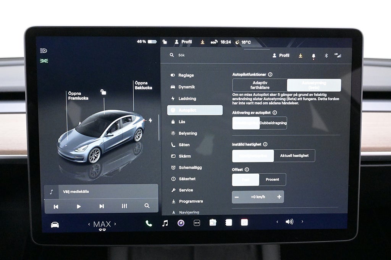Open the all-apps three-dots icon
This screenshot has height=260, width=391.
pos(197,223)
